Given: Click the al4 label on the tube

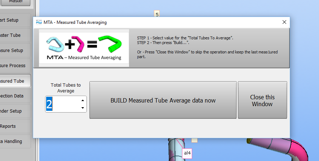Looking at the screenshot, I should tap(187, 153).
